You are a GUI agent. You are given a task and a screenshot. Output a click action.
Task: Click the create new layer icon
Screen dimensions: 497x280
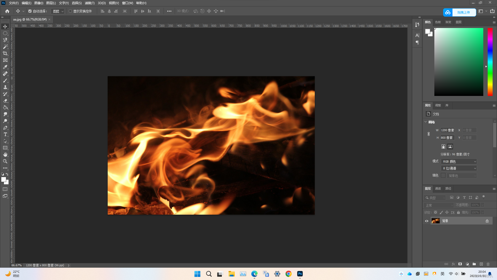point(481,264)
